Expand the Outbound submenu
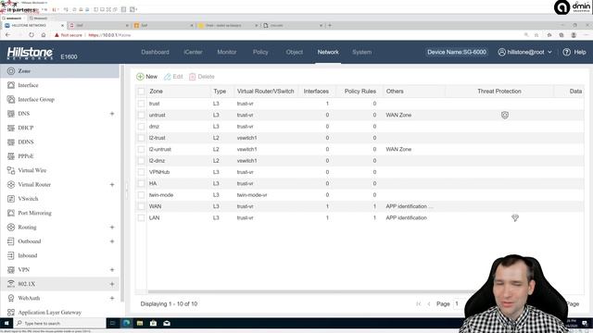This screenshot has height=333, width=593. coord(112,241)
